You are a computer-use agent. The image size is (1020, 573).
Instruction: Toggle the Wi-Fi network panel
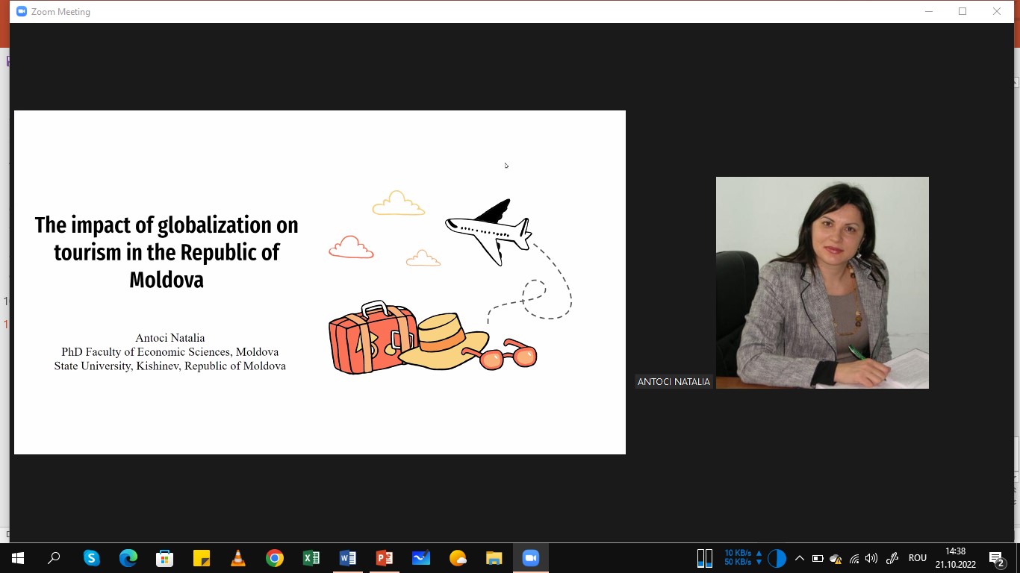click(x=854, y=558)
